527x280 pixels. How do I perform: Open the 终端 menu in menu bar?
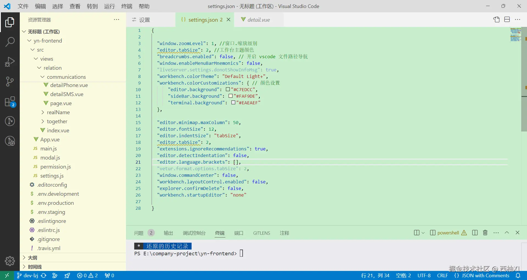(127, 6)
